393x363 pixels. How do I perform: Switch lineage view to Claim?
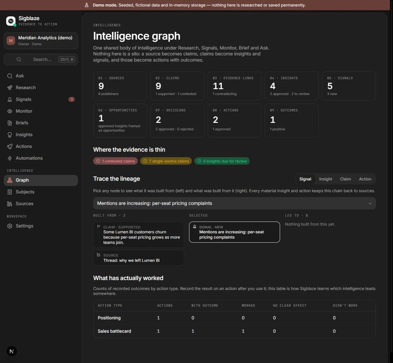pos(345,179)
